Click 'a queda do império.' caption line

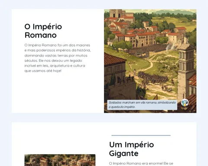pyautogui.click(x=122, y=107)
